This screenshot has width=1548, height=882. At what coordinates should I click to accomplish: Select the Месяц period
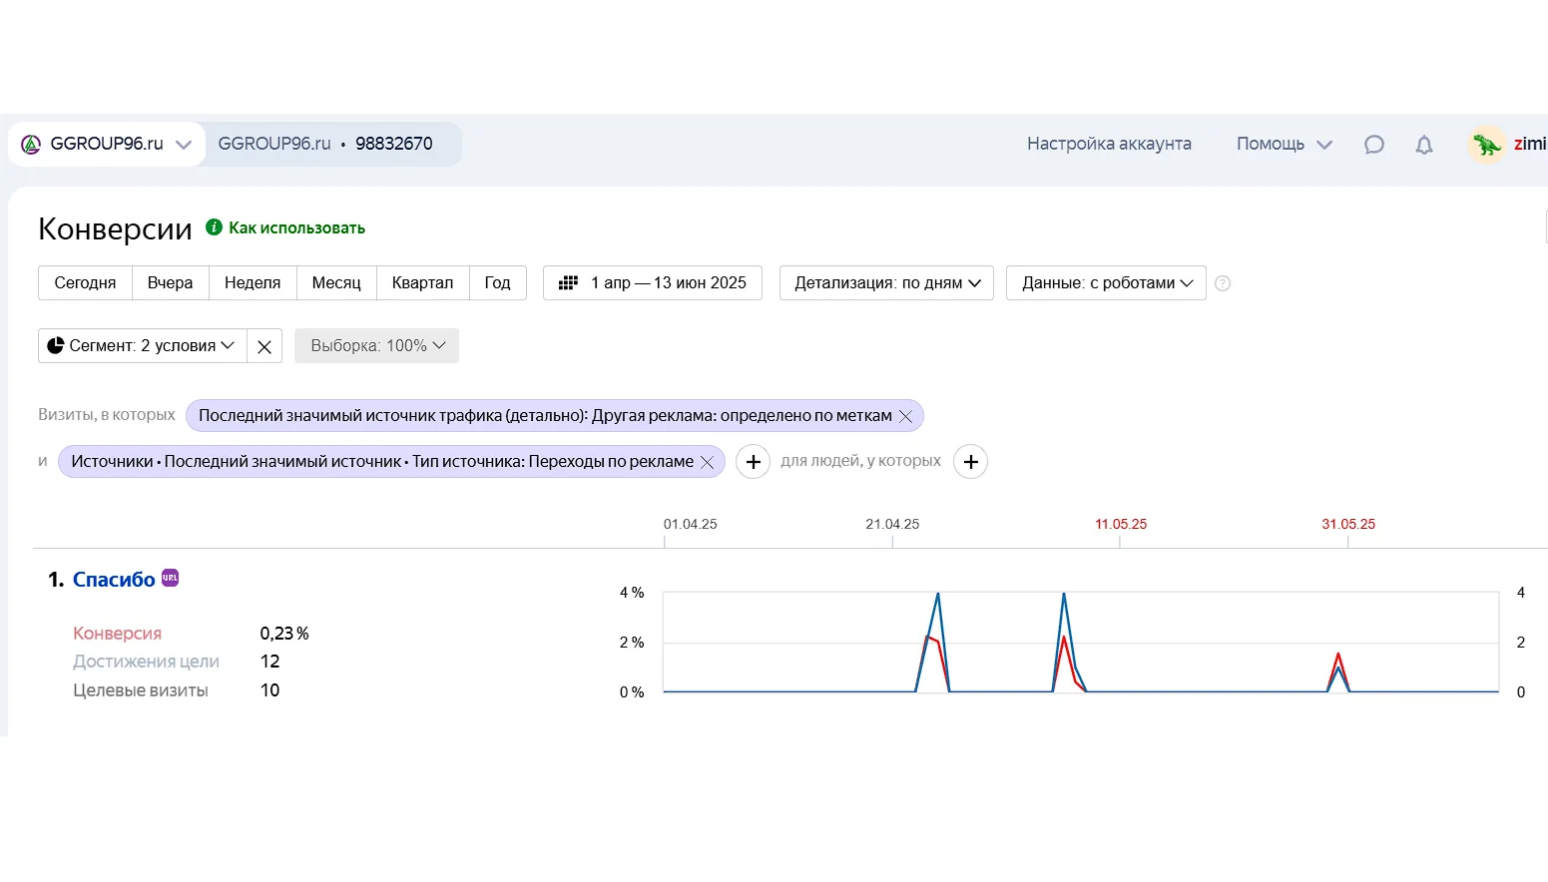(x=336, y=282)
